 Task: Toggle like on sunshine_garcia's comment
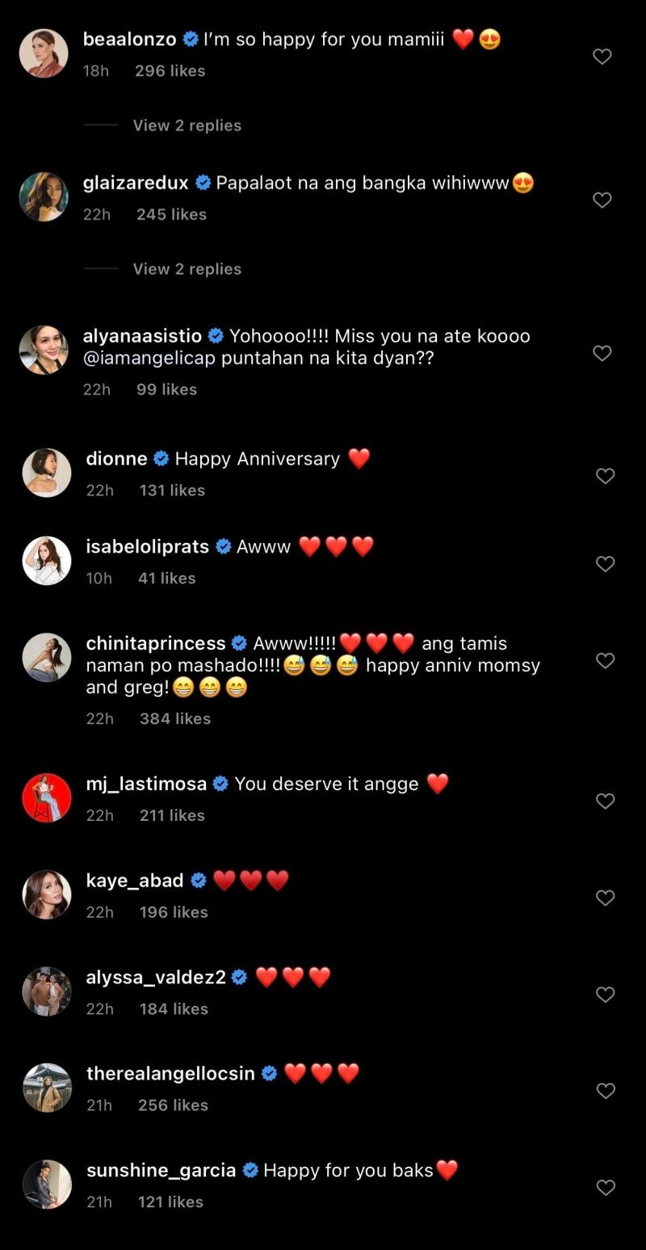click(x=606, y=1188)
